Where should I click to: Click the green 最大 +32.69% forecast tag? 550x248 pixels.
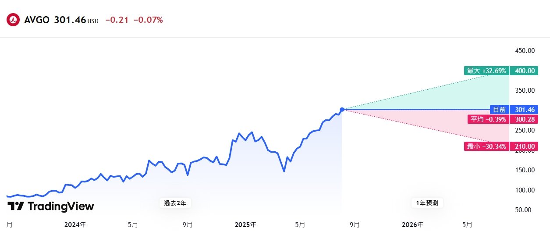[486, 70]
